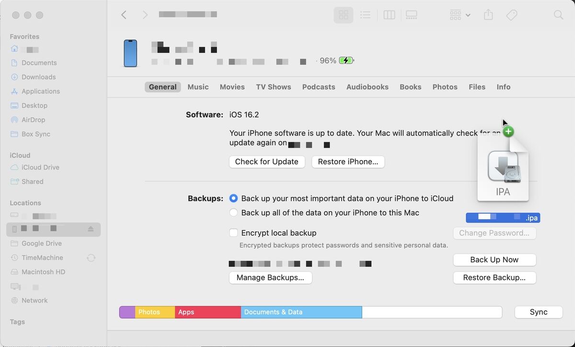575x347 pixels.
Task: Open the group-by options dropdown
Action: pyautogui.click(x=460, y=15)
